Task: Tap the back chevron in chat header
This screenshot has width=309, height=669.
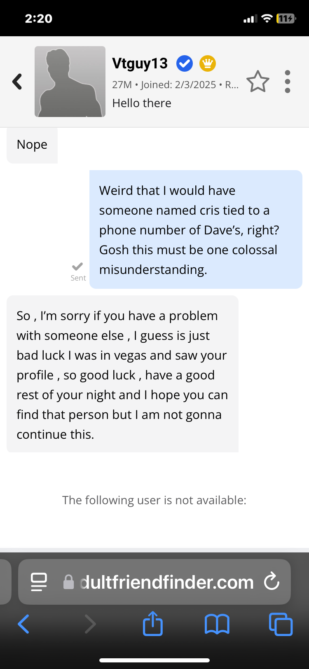Action: coord(17,82)
